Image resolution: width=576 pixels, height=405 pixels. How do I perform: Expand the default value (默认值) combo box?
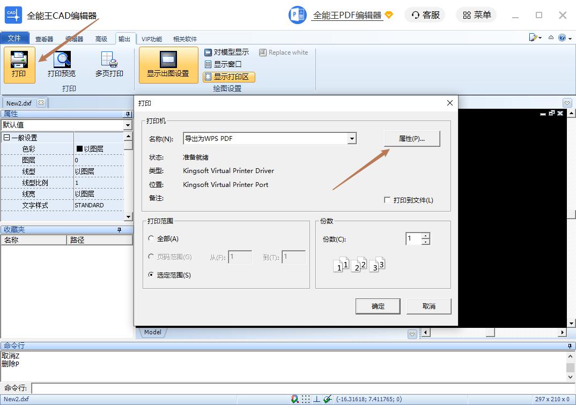click(x=128, y=125)
